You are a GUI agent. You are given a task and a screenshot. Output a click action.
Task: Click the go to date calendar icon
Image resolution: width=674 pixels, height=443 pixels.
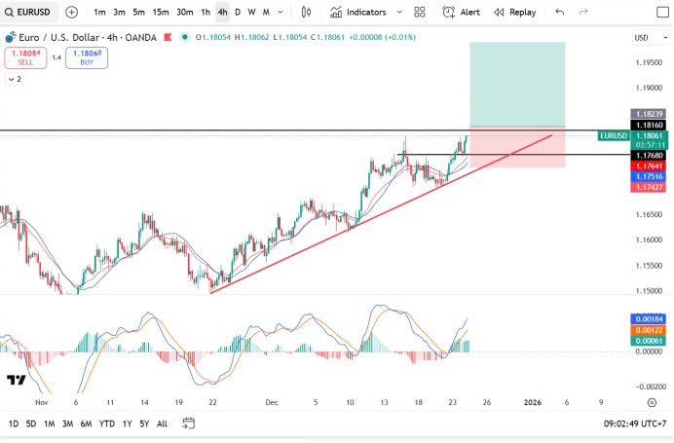(x=189, y=424)
